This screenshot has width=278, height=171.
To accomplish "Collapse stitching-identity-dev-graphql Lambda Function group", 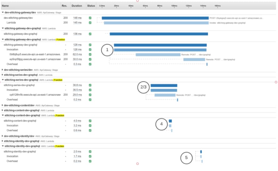I will [x=3, y=146].
